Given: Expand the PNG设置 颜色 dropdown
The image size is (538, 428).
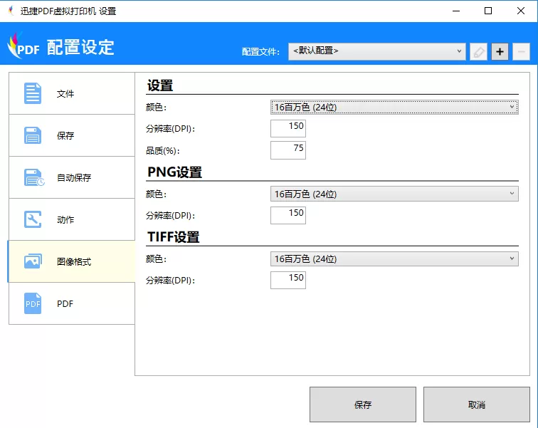Looking at the screenshot, I should 394,194.
